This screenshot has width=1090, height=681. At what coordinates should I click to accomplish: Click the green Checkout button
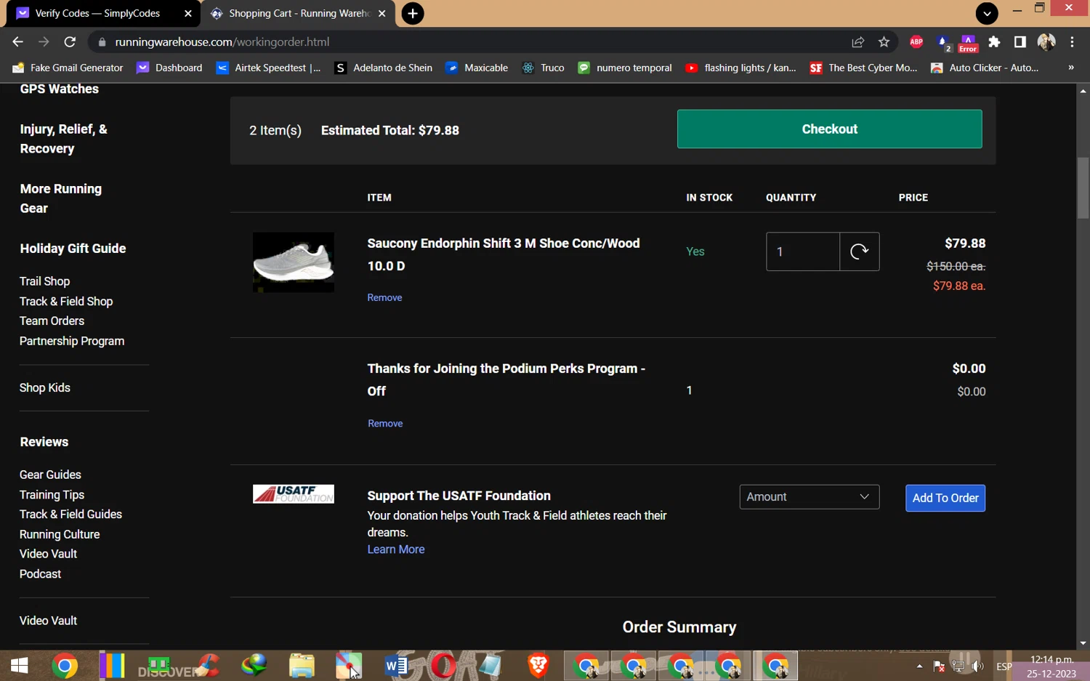click(829, 129)
